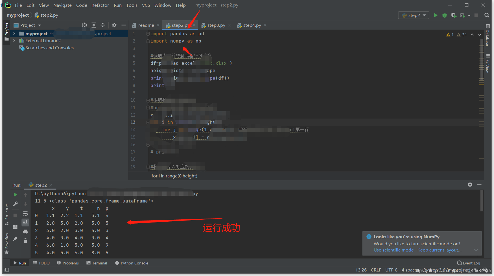The height and width of the screenshot is (276, 494).
Task: Close the readme tab
Action: [x=158, y=25]
